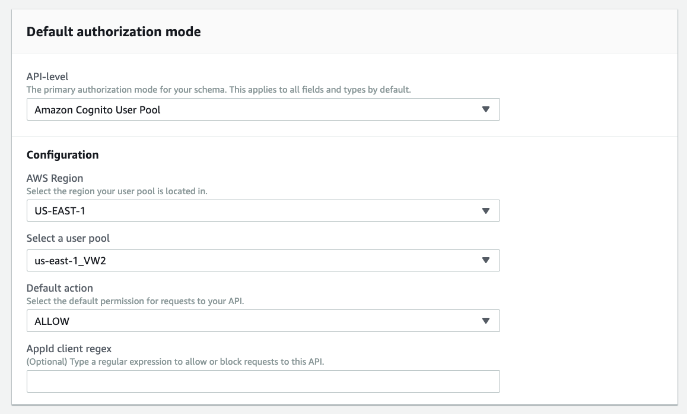Expand the Default action dropdown

coord(263,321)
